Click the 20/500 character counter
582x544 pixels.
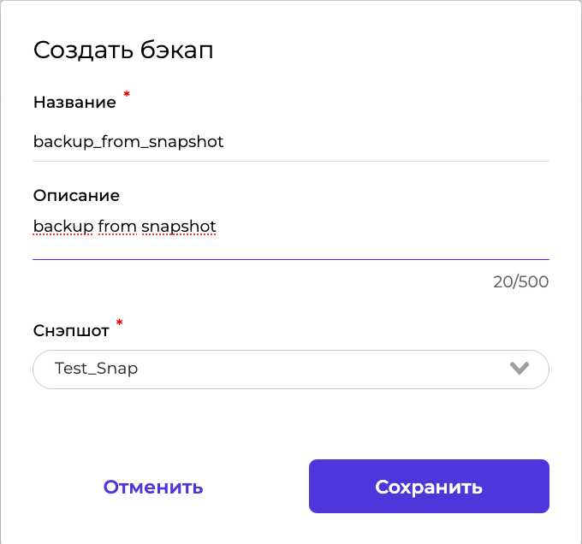click(x=520, y=281)
